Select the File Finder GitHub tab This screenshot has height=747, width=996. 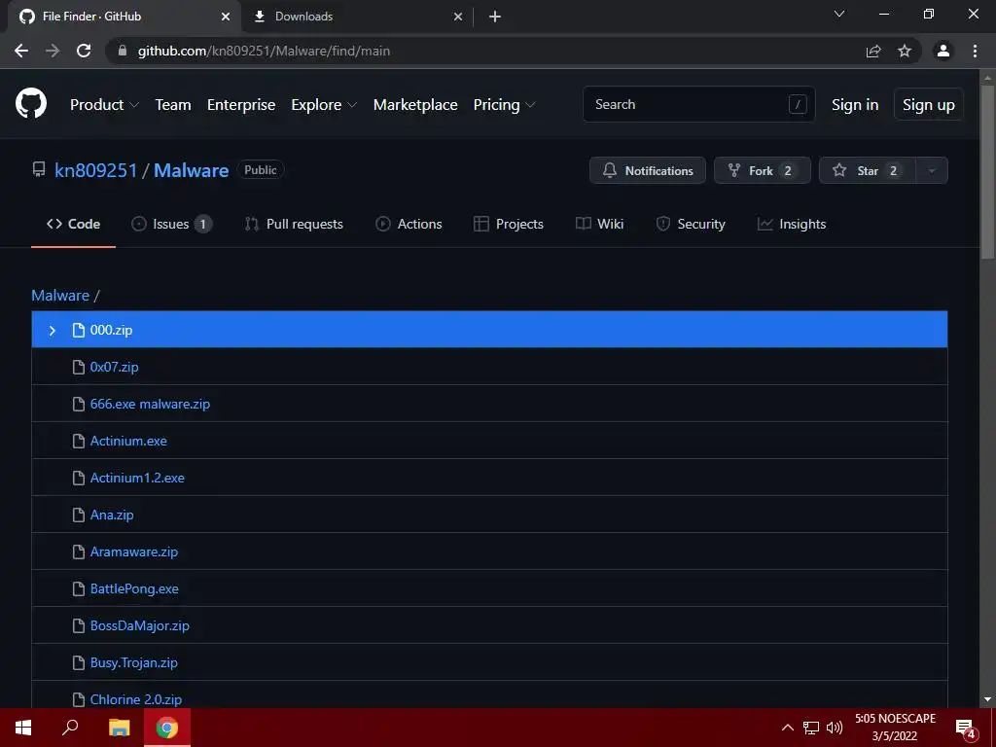point(124,17)
